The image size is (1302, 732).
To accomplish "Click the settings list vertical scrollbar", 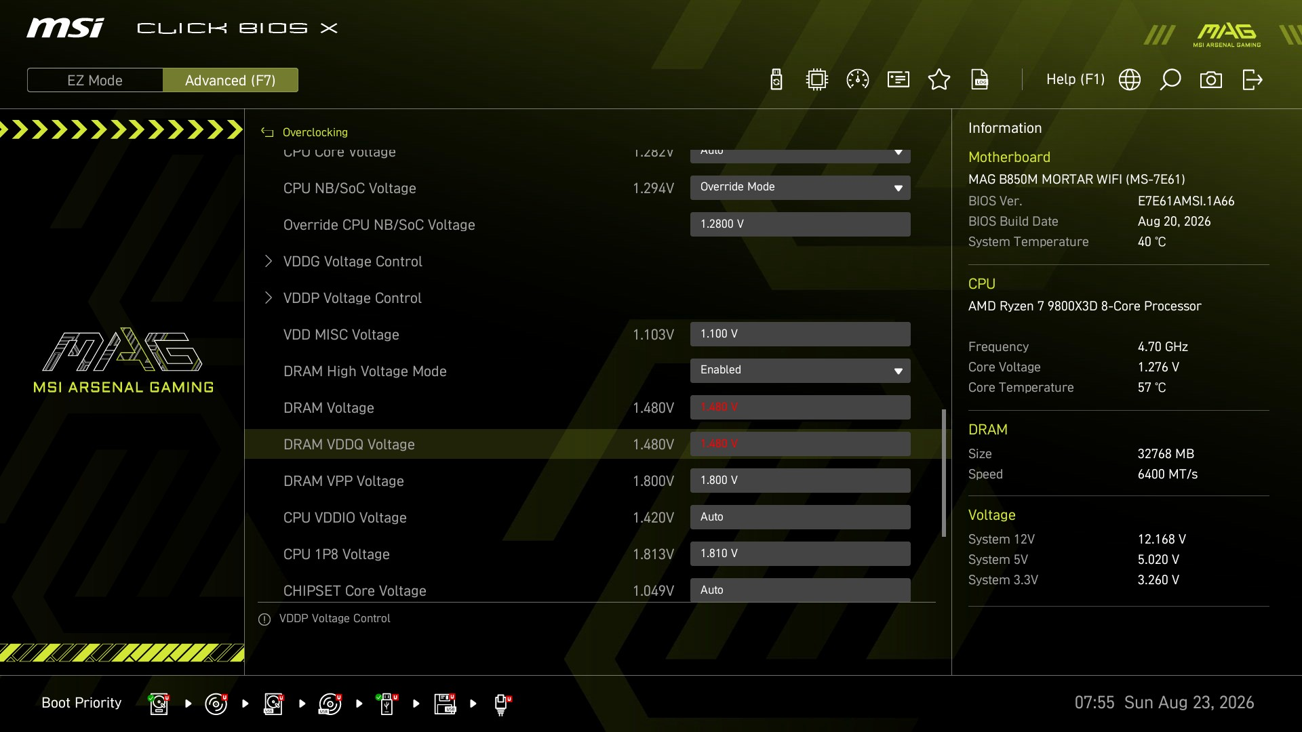I will click(x=944, y=473).
